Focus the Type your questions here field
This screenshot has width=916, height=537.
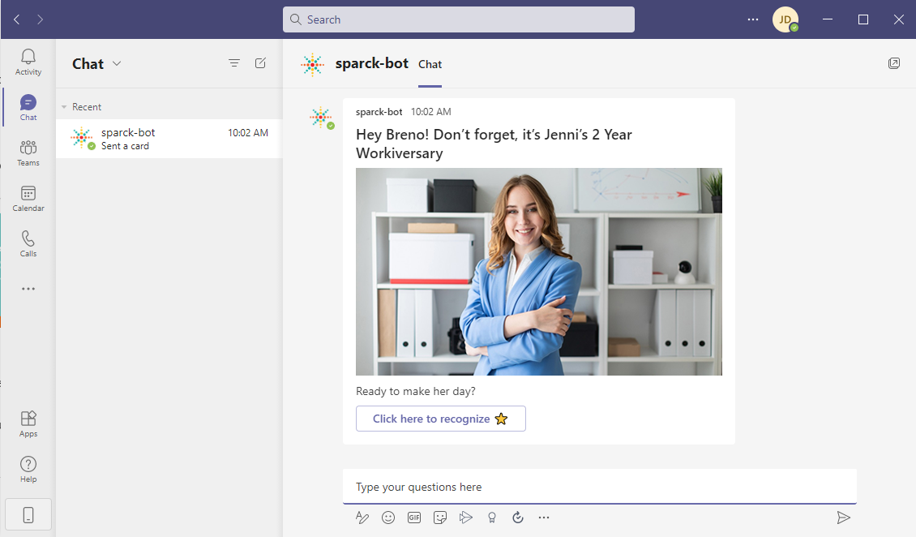click(x=599, y=488)
